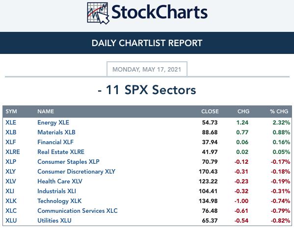Open Technology XLK chart link
The width and height of the screenshot is (294, 228).
59,201
